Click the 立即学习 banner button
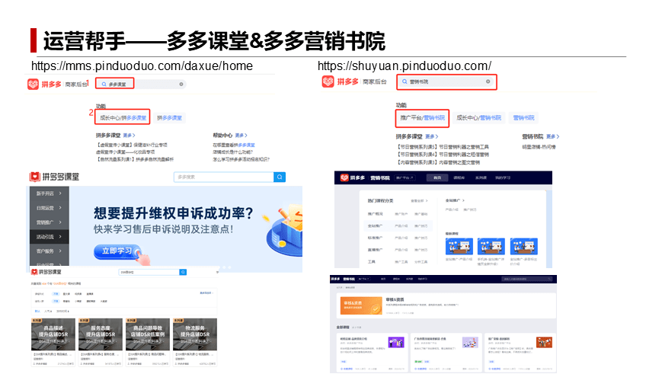This screenshot has width=662, height=374. pos(117,251)
